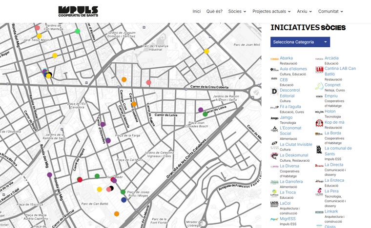The width and height of the screenshot is (371, 228).
Task: Click yellow marker in Parc de Can Batlló
Action: coord(100,190)
